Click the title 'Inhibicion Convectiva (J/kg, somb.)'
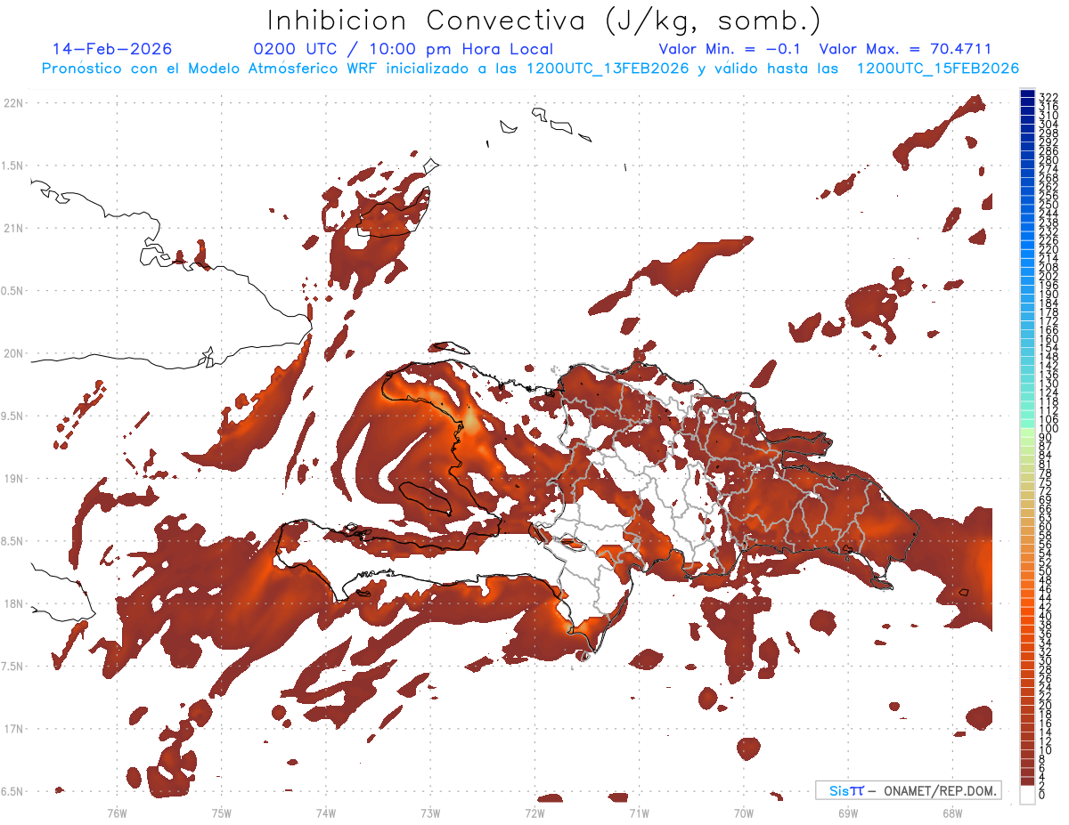 (544, 20)
